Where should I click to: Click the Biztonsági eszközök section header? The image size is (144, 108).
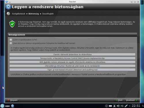[x=72, y=35]
